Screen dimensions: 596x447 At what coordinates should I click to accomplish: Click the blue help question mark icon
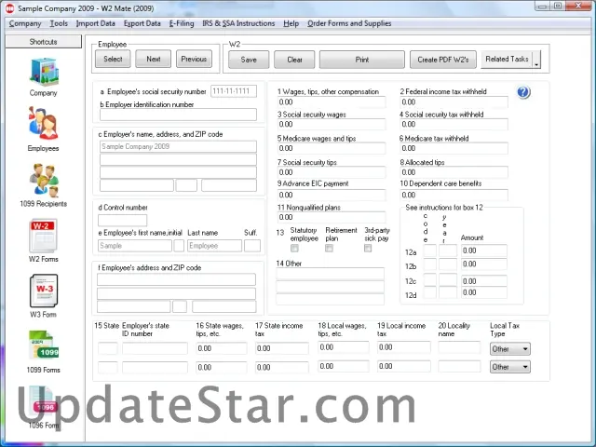(x=523, y=92)
